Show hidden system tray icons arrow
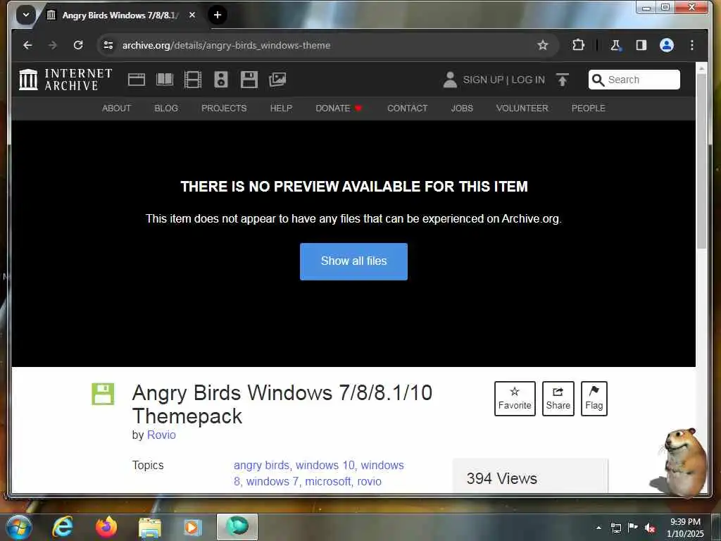Screen dimensions: 721x541 598,528
